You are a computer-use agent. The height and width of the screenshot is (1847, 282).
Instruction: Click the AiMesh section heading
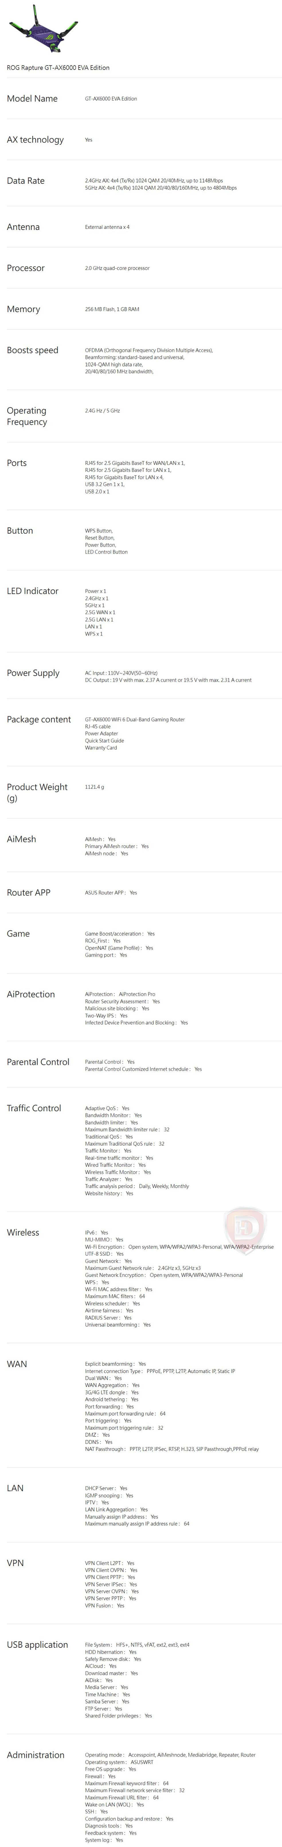(21, 839)
